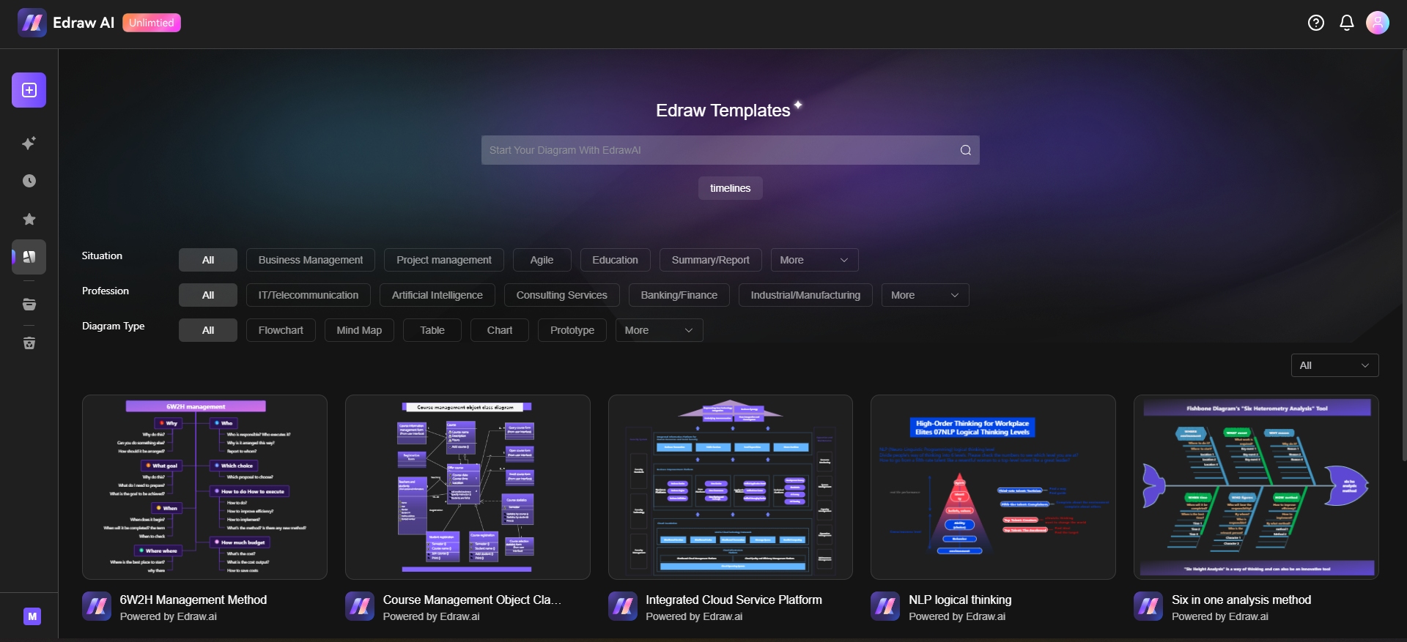The height and width of the screenshot is (642, 1407).
Task: Open the Trash bin sidebar icon
Action: (29, 343)
